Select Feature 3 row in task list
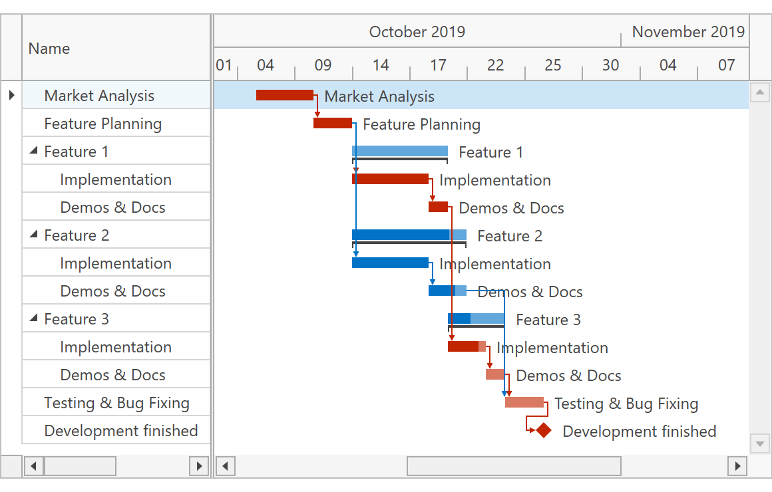 click(116, 318)
